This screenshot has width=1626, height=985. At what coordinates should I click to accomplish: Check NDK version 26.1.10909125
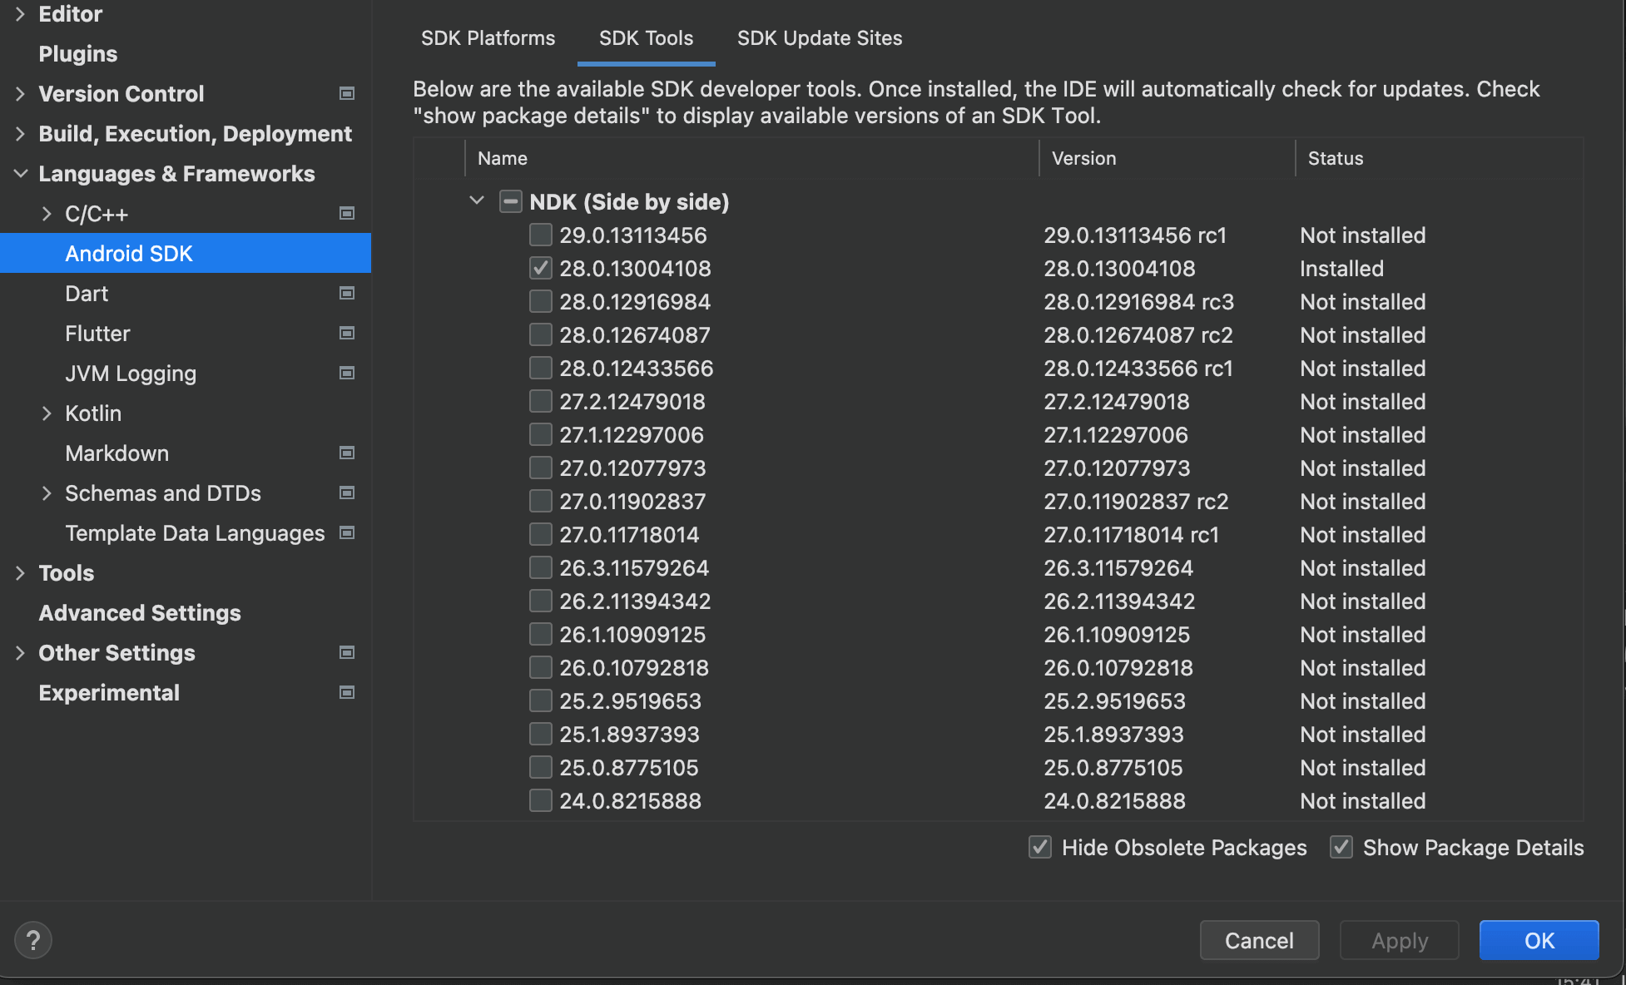coord(541,634)
